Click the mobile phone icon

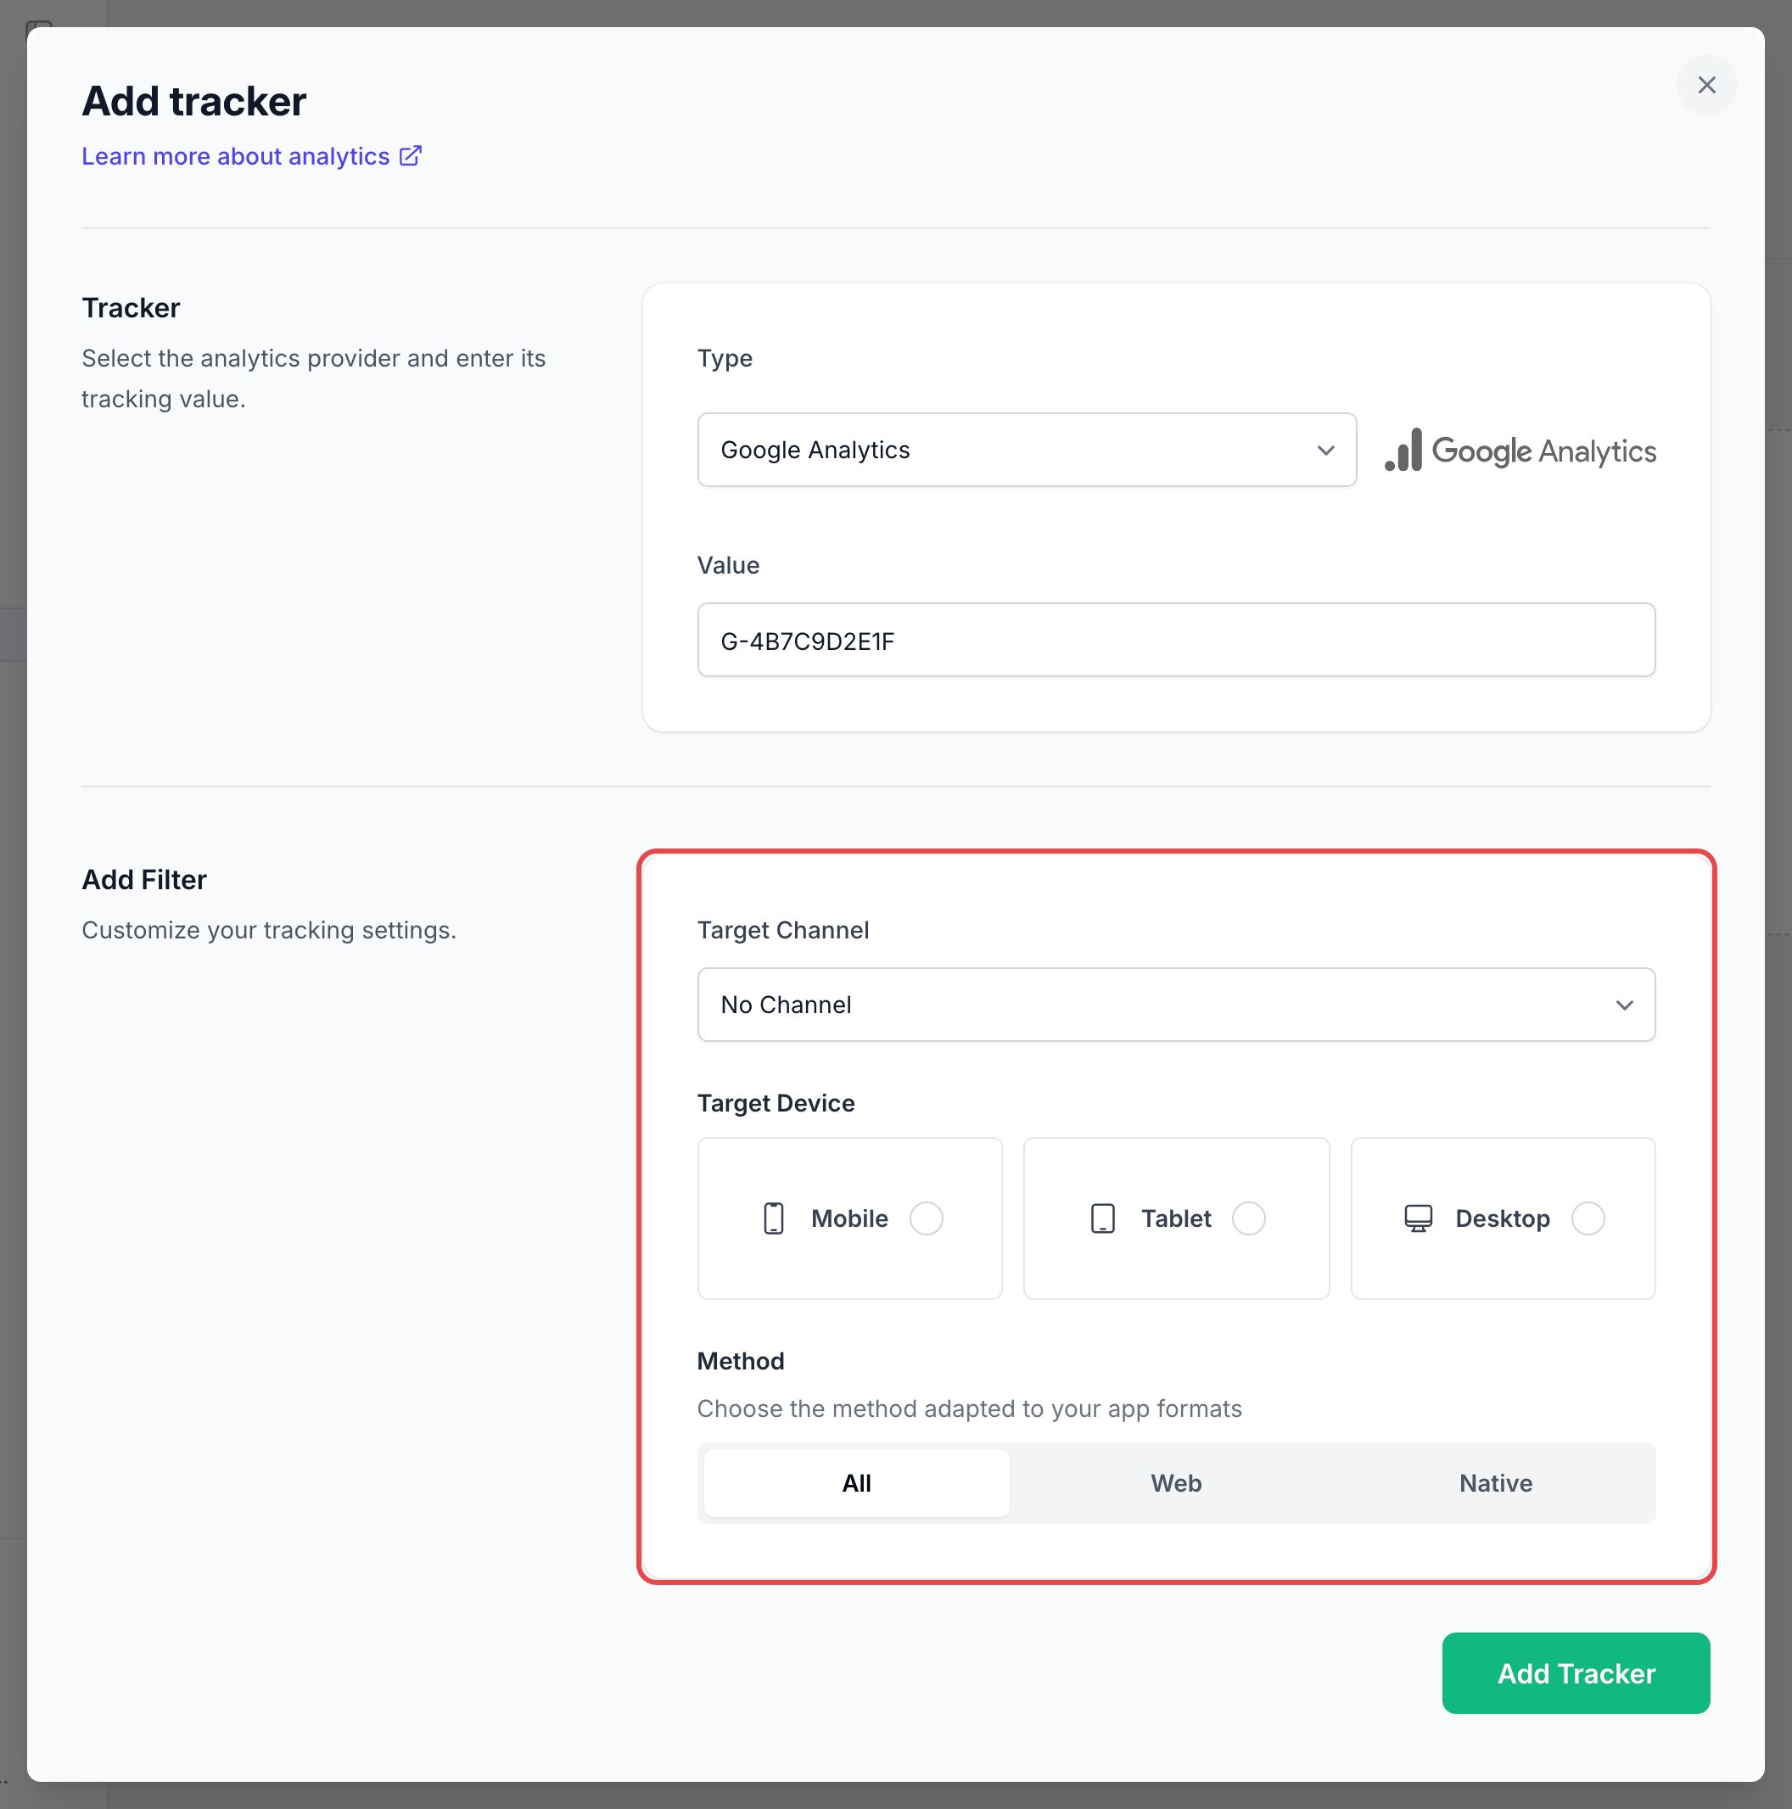pos(773,1218)
